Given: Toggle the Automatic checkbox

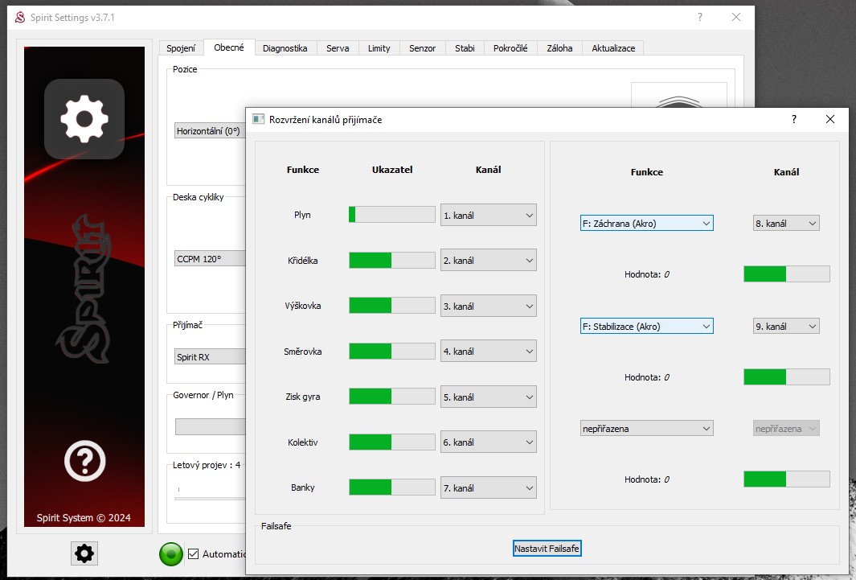Looking at the screenshot, I should [193, 553].
